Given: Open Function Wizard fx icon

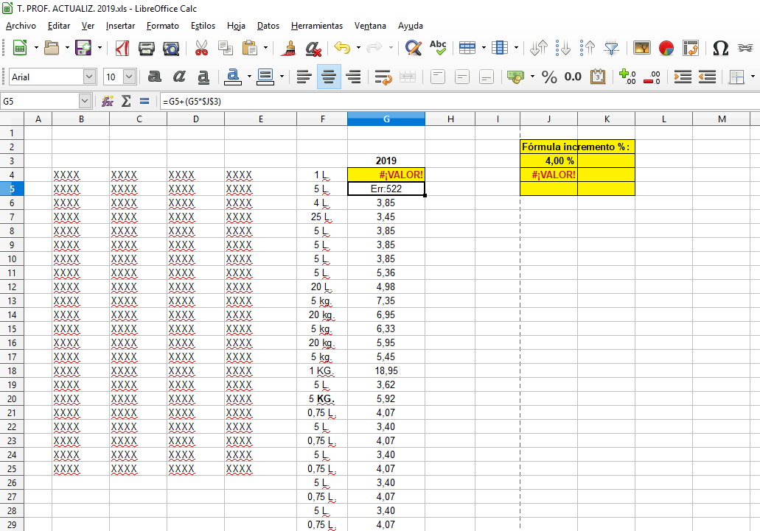Looking at the screenshot, I should coord(107,101).
